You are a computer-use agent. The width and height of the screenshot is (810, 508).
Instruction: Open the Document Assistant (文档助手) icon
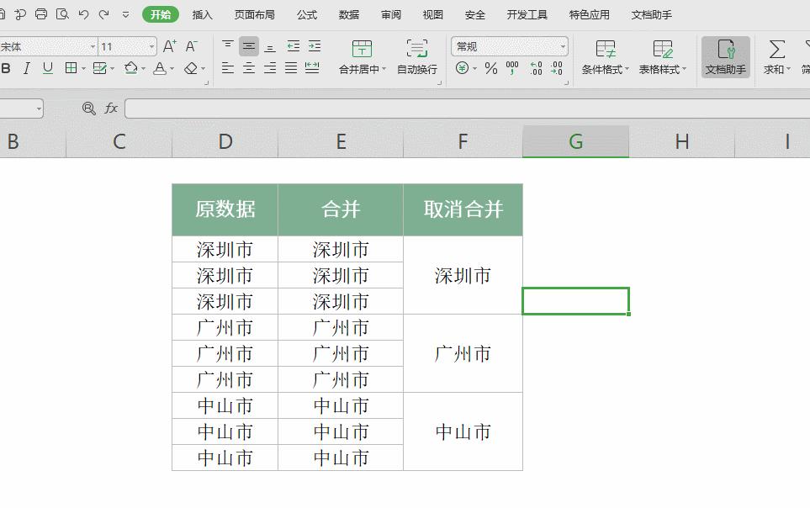tap(724, 59)
